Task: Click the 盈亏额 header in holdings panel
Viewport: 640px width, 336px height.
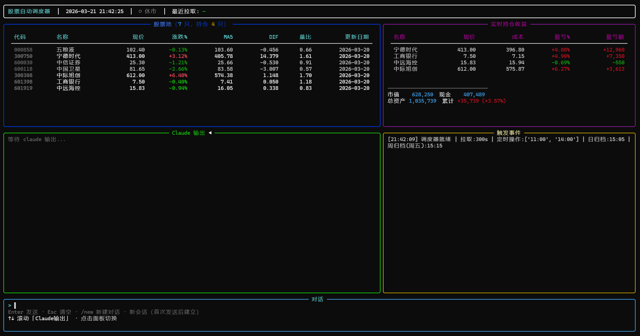Action: pos(615,37)
